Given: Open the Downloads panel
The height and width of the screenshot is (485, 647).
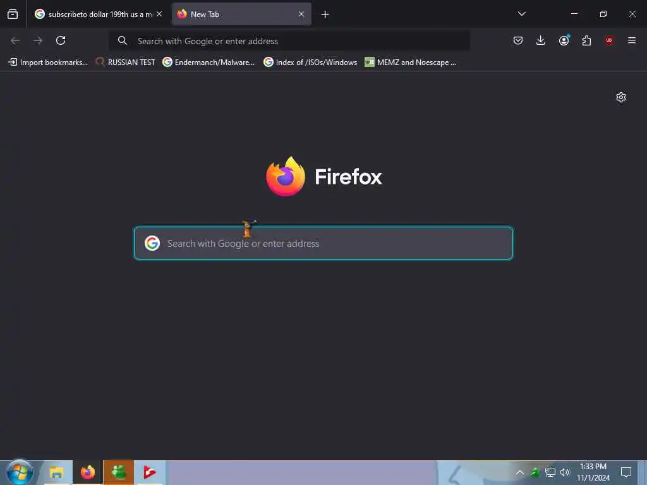Looking at the screenshot, I should click(541, 40).
